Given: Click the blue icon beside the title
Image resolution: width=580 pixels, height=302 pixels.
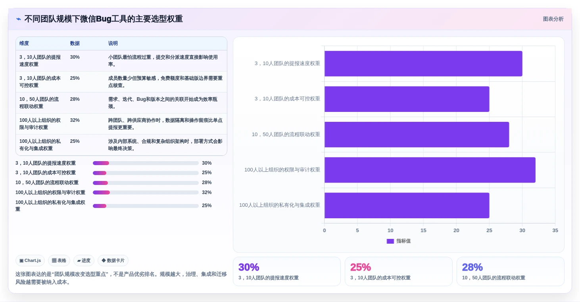Looking at the screenshot, I should [x=19, y=19].
